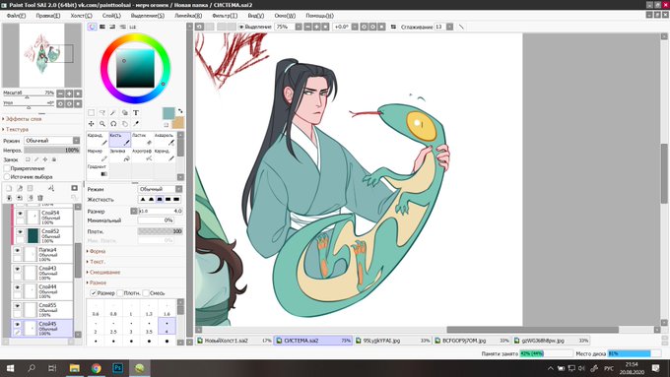Open the Слой menu
The width and height of the screenshot is (670, 377).
pyautogui.click(x=111, y=16)
